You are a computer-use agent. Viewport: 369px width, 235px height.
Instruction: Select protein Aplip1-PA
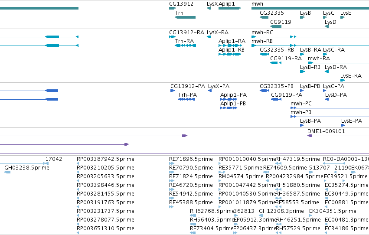pyautogui.click(x=233, y=95)
